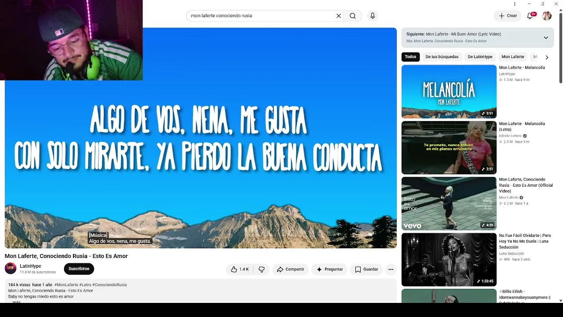Open the account avatar menu

pyautogui.click(x=547, y=16)
